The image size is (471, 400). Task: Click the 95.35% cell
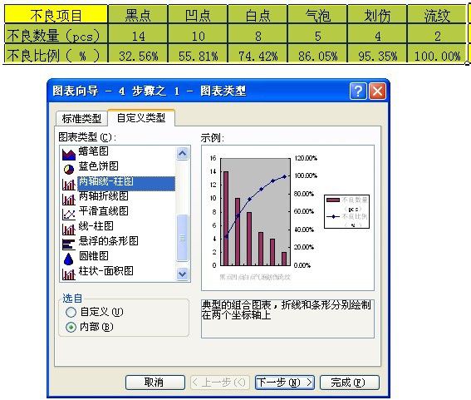click(377, 53)
